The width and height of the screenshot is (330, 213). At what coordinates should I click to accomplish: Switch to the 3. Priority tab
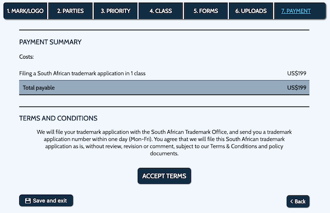(x=116, y=11)
